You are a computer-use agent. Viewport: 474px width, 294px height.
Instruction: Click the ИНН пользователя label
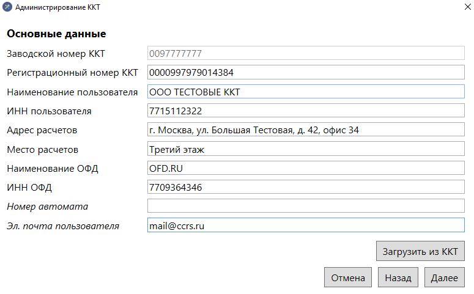click(x=49, y=111)
